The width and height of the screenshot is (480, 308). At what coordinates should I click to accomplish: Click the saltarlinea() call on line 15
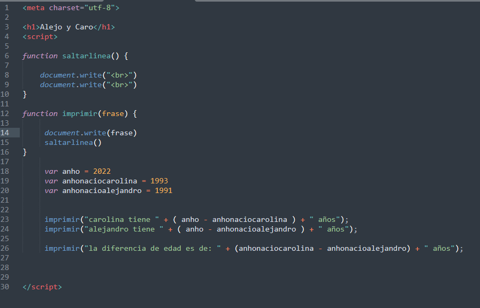click(x=73, y=143)
